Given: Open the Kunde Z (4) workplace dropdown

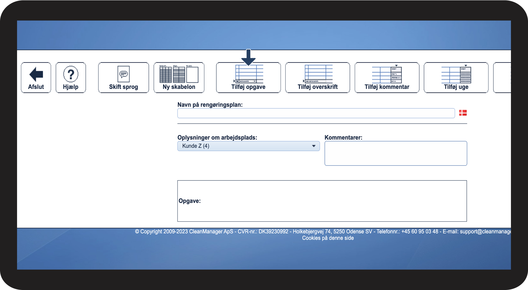Looking at the screenshot, I should [x=249, y=146].
